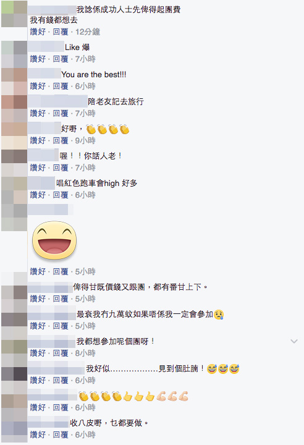
Task: Like the 陪老友記去旅行 comment
Action: click(38, 113)
